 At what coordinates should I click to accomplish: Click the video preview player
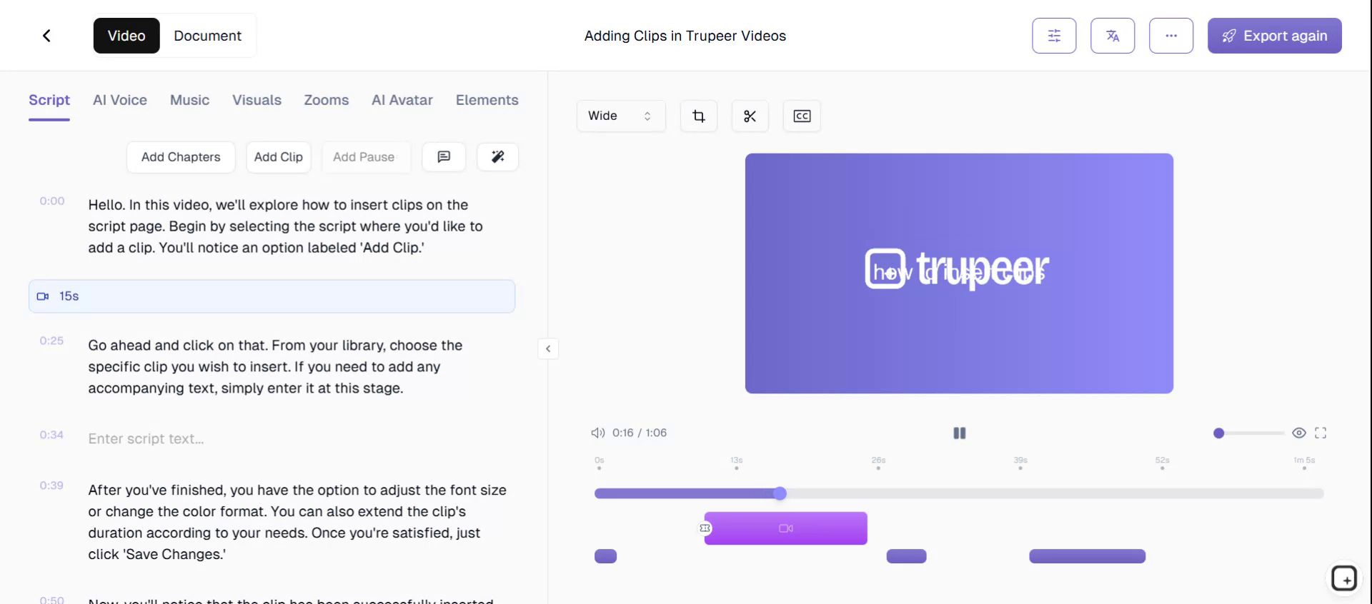(959, 273)
